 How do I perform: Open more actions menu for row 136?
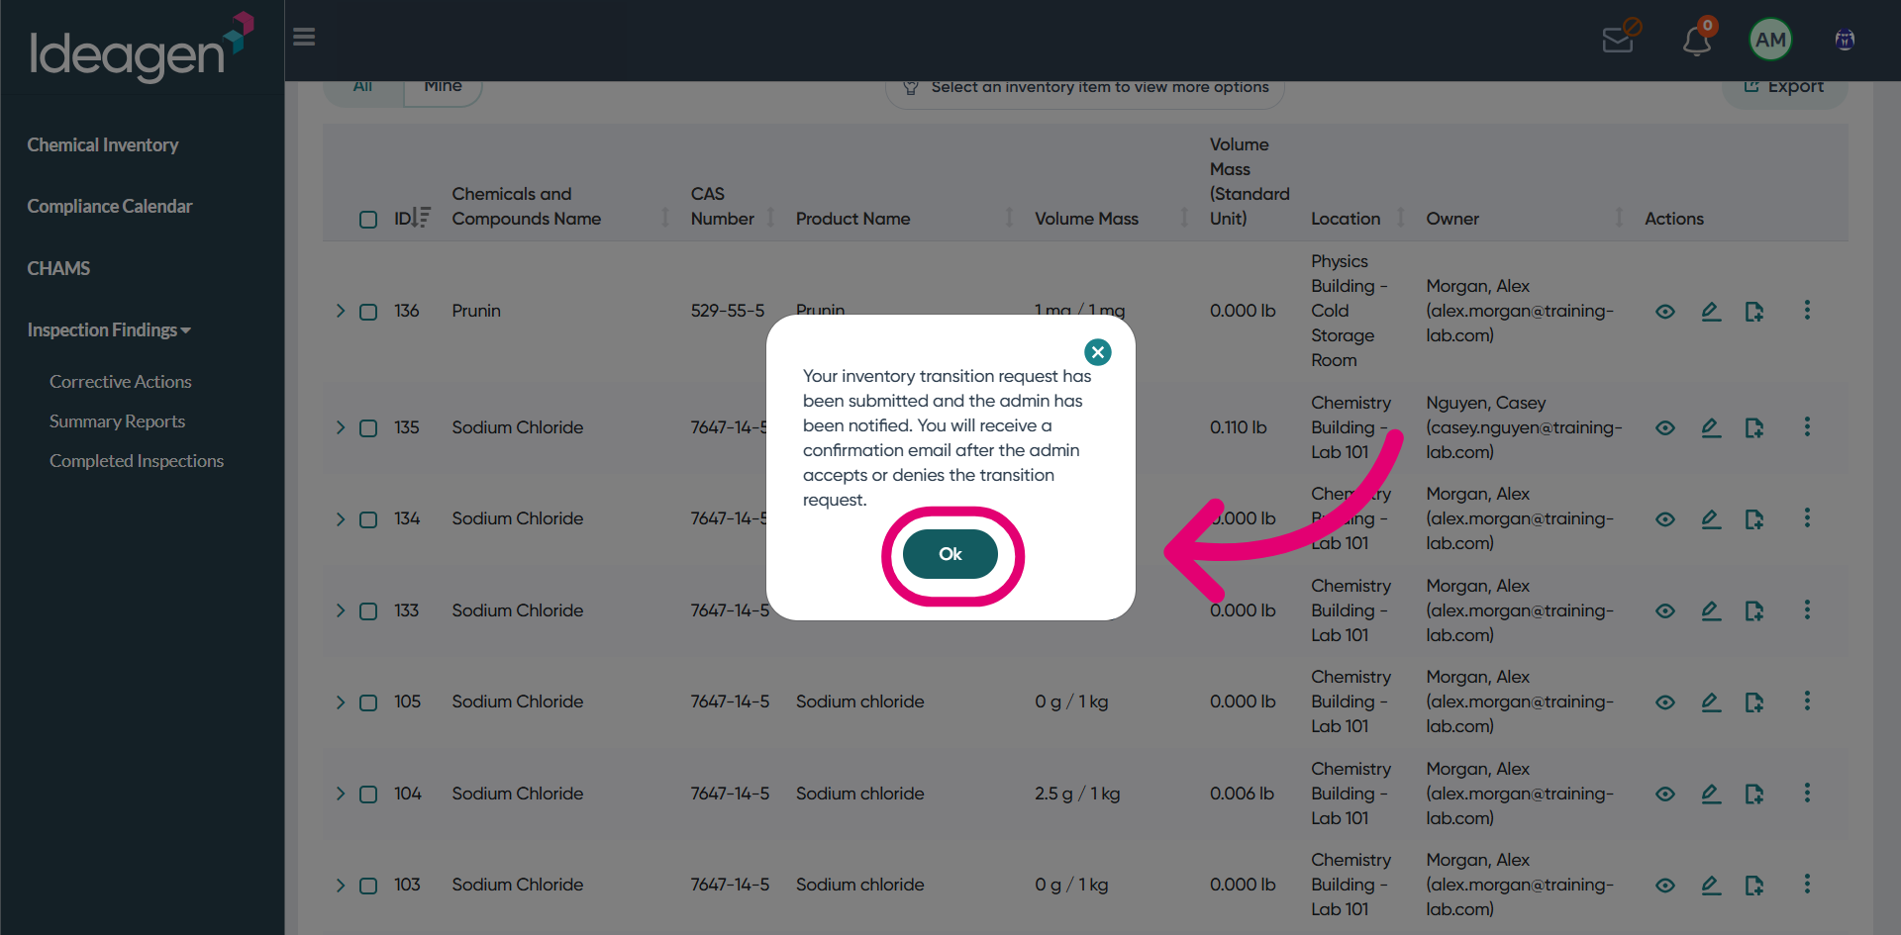coord(1807,311)
